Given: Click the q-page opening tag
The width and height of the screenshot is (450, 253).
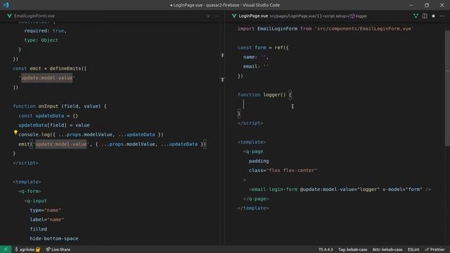Looking at the screenshot, I should coord(253,152).
